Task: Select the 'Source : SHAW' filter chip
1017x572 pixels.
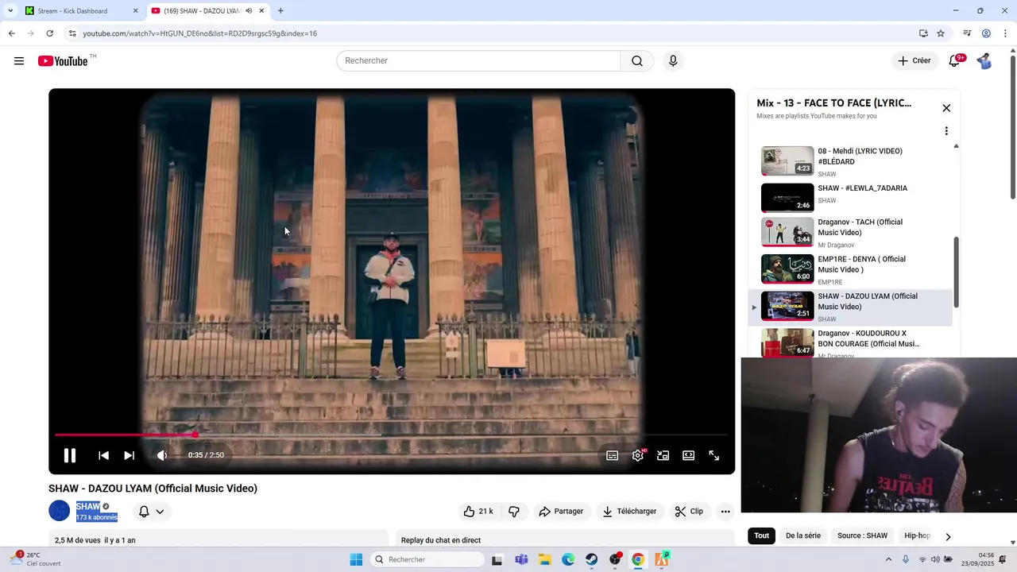Action: pos(862,535)
